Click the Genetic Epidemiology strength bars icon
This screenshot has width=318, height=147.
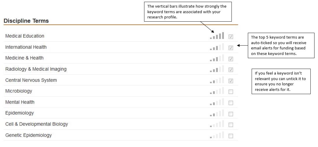click(x=217, y=135)
